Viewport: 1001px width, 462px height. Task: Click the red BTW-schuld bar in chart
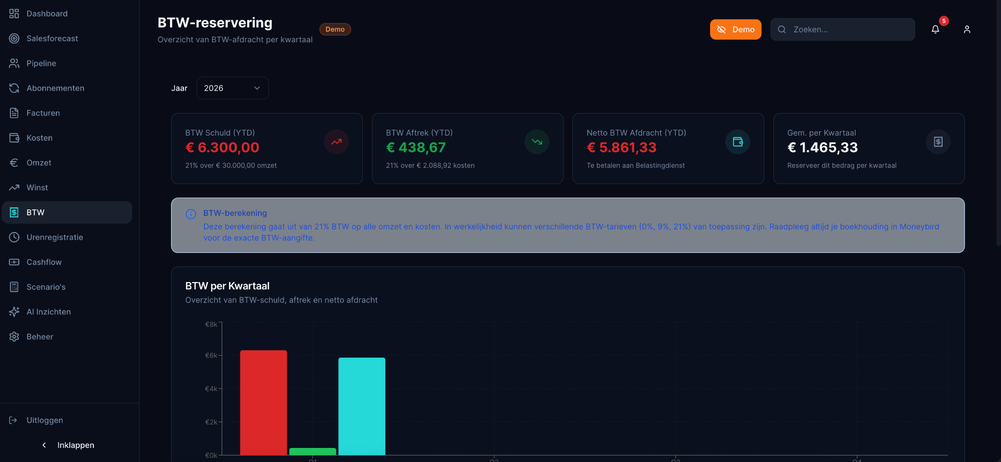pyautogui.click(x=263, y=403)
